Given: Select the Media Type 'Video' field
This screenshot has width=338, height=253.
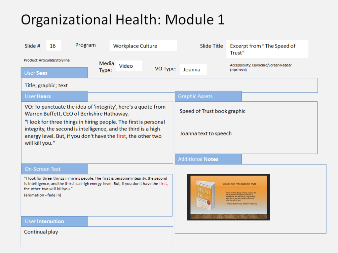Looking at the screenshot, I should [x=130, y=66].
